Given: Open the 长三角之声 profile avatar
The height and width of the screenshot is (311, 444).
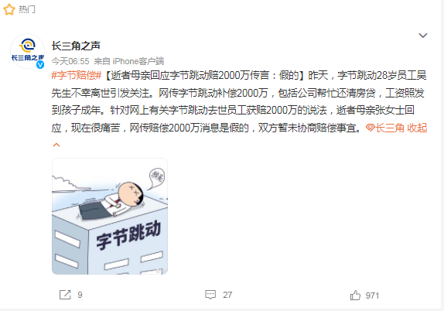Looking at the screenshot, I should click(x=28, y=51).
